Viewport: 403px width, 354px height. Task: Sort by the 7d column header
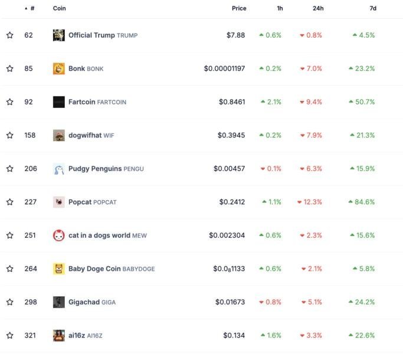[372, 8]
